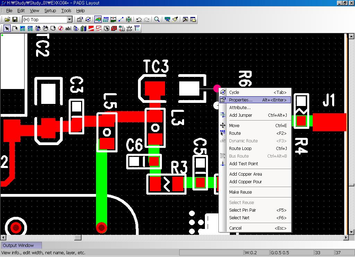Open the File menu

[9, 11]
